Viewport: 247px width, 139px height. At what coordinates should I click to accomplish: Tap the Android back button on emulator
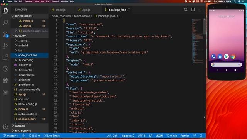tap(218, 70)
